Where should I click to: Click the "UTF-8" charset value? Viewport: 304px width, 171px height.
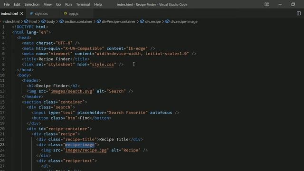64,43
